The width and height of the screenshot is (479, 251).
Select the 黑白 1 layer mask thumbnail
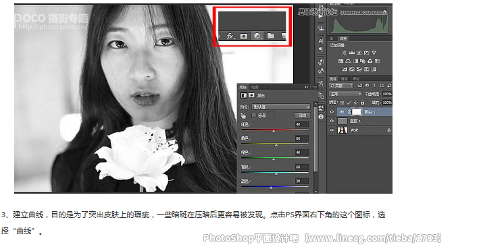[356, 112]
